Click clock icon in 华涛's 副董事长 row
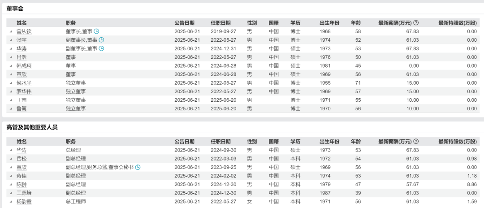The height and width of the screenshot is (208, 484). [101, 48]
